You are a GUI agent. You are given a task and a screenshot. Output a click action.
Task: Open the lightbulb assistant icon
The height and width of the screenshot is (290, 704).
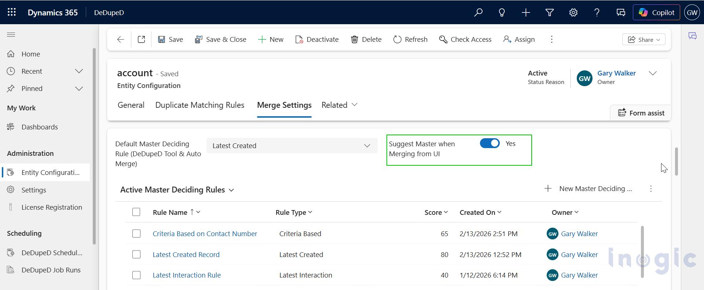502,12
